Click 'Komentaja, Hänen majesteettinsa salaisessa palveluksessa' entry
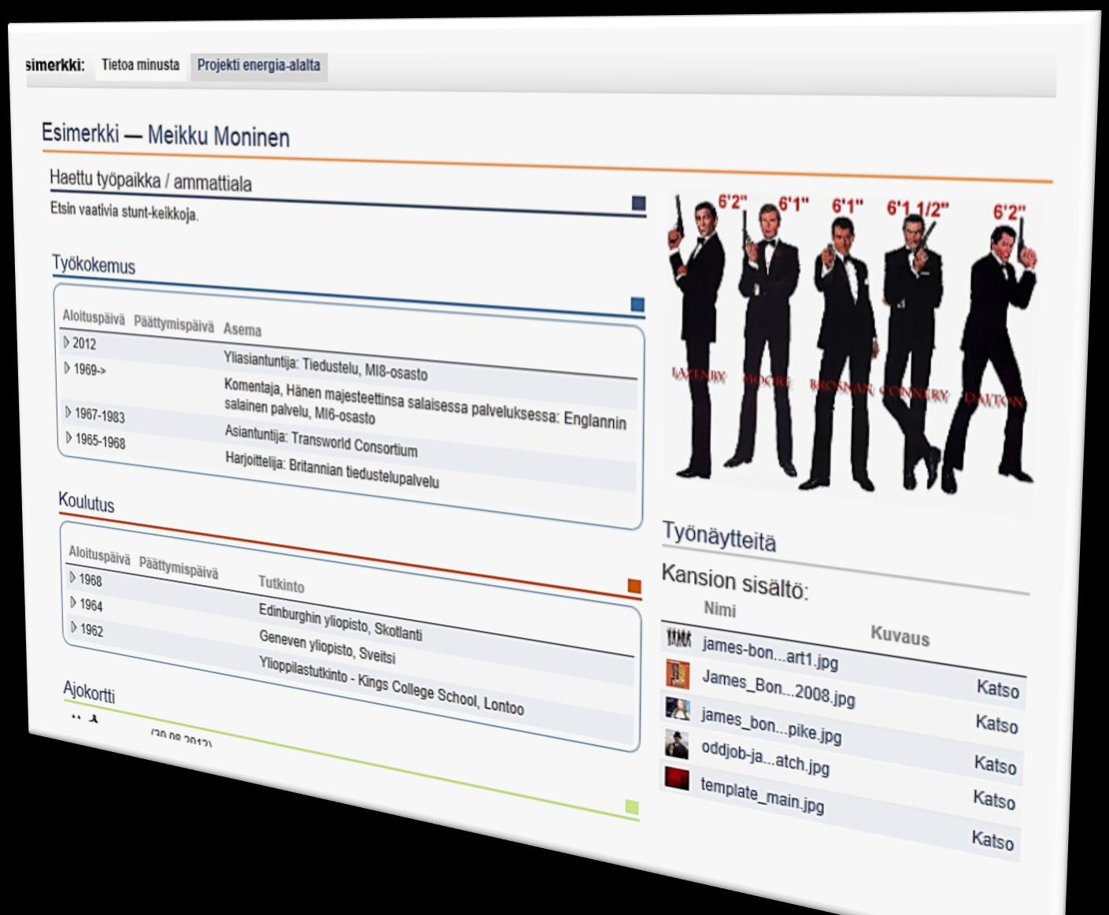1109x915 pixels. pos(425,403)
